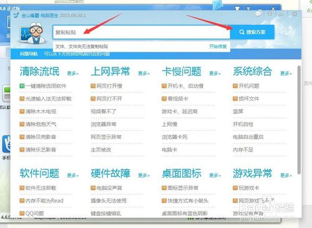The width and height of the screenshot is (312, 228).
Task: Choose 清除乐艺影音
Action: coord(41,150)
